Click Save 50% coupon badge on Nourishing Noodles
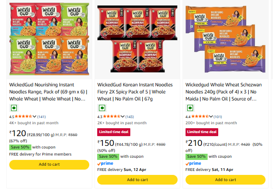This screenshot has height=189, width=273. click(x=20, y=147)
